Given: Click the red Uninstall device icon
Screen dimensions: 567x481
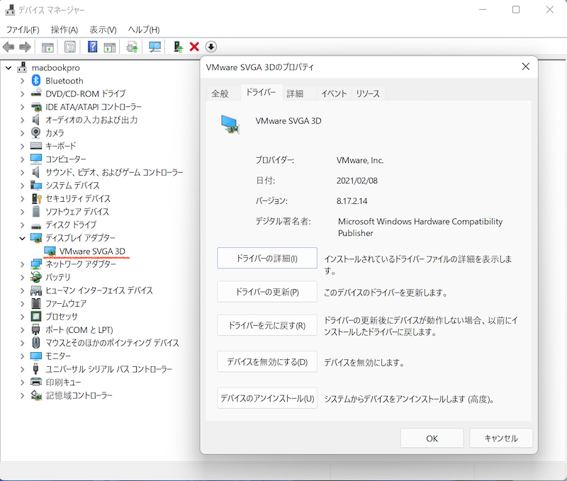Looking at the screenshot, I should (x=193, y=47).
